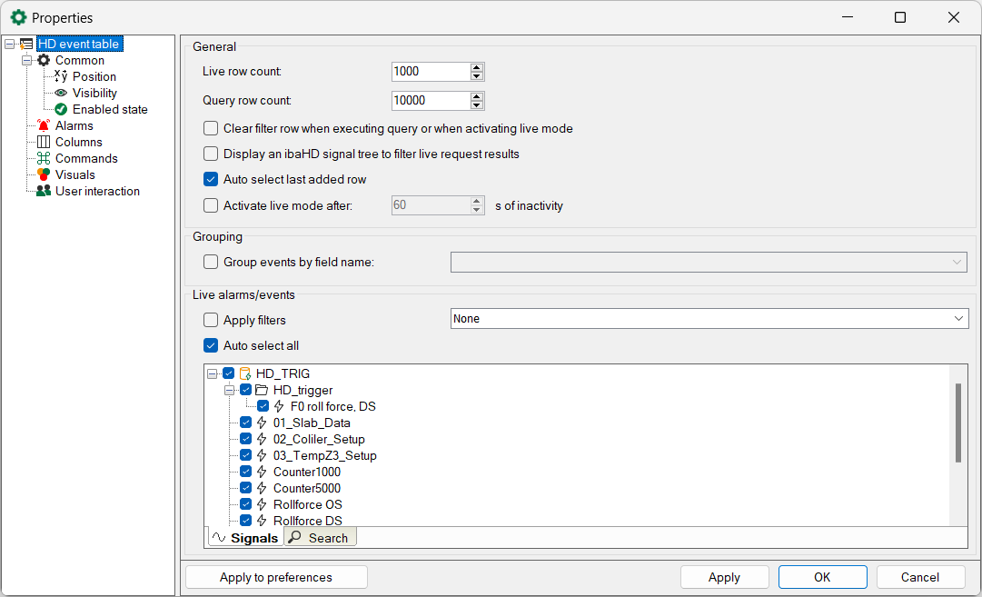Viewport: 982px width, 597px height.
Task: Enable Clear filter row when executing query
Action: [x=211, y=128]
